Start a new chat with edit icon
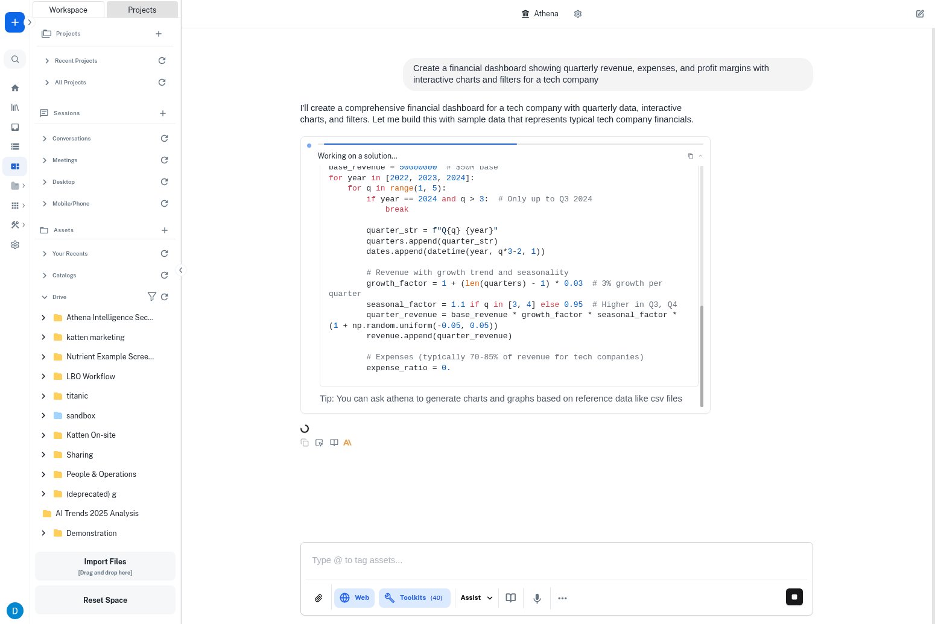935x624 pixels. (920, 14)
